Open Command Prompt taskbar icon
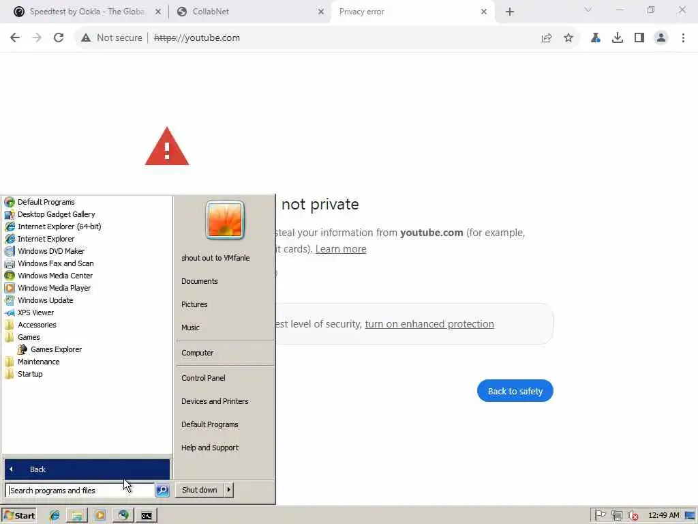This screenshot has height=524, width=698. tap(147, 516)
